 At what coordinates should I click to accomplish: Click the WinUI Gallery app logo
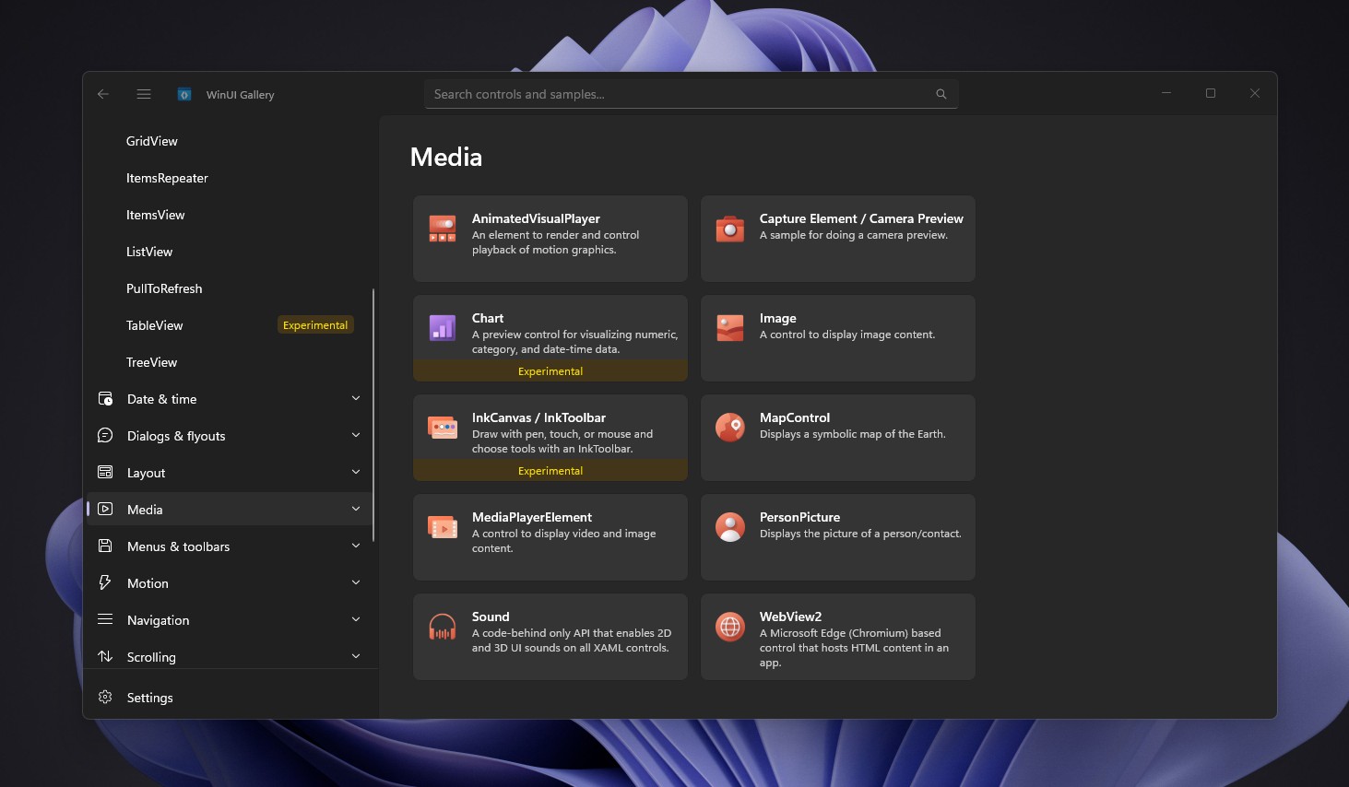[x=184, y=94]
